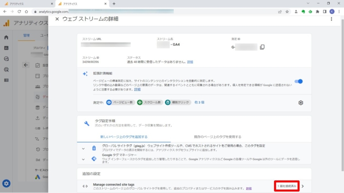This screenshot has height=193, width=344.
Task: Close the web stream details panel
Action: (x=57, y=19)
